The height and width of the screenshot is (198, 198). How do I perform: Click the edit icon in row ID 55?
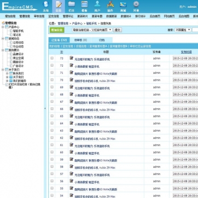point(72,188)
